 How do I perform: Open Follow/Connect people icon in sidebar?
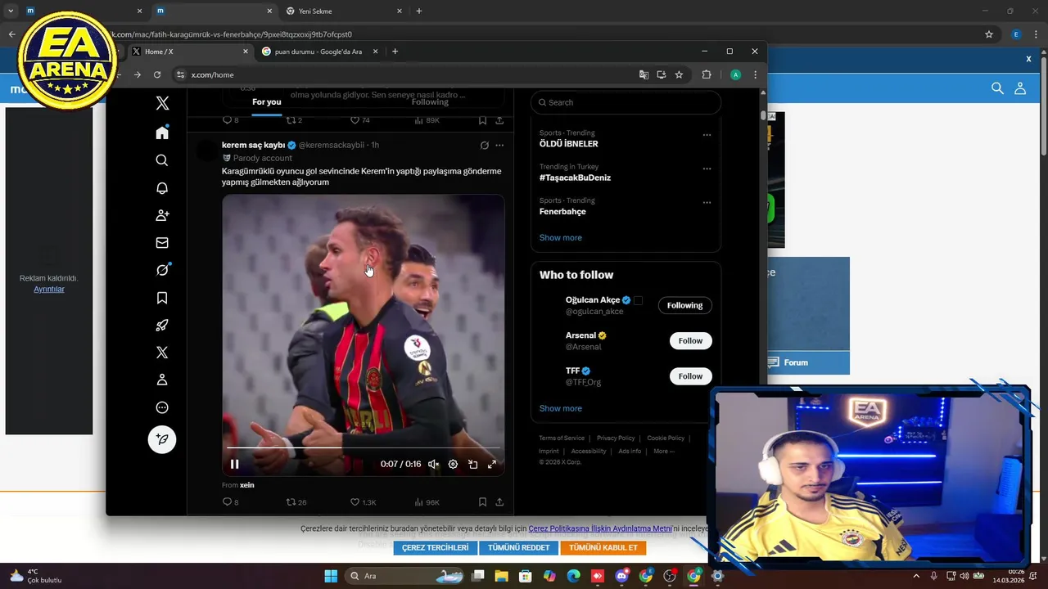coord(162,215)
